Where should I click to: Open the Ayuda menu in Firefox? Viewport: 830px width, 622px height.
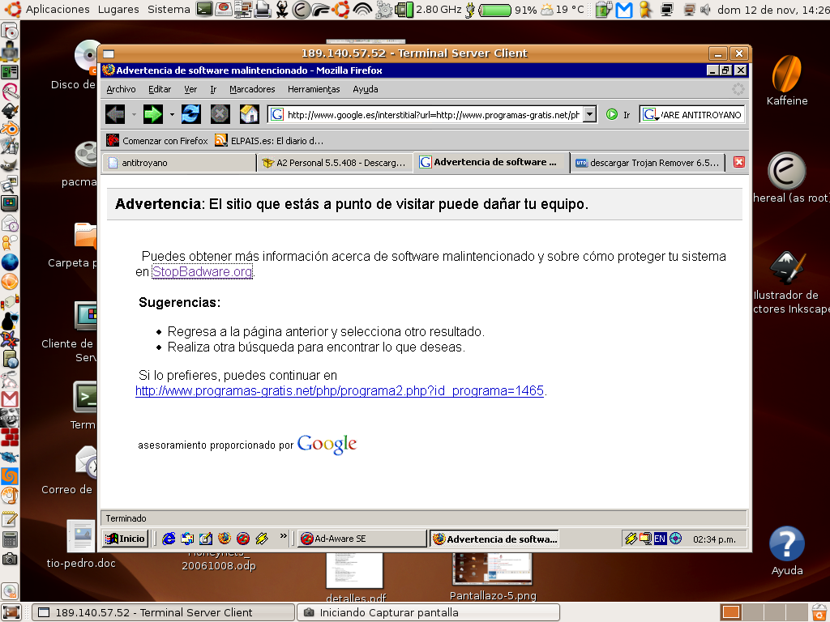[x=366, y=89]
